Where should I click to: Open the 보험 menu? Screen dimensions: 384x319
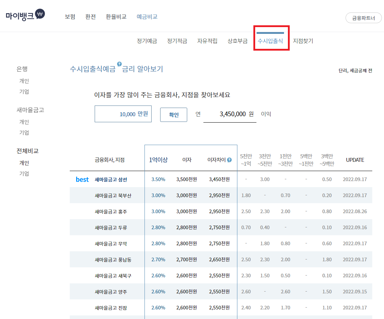[70, 17]
